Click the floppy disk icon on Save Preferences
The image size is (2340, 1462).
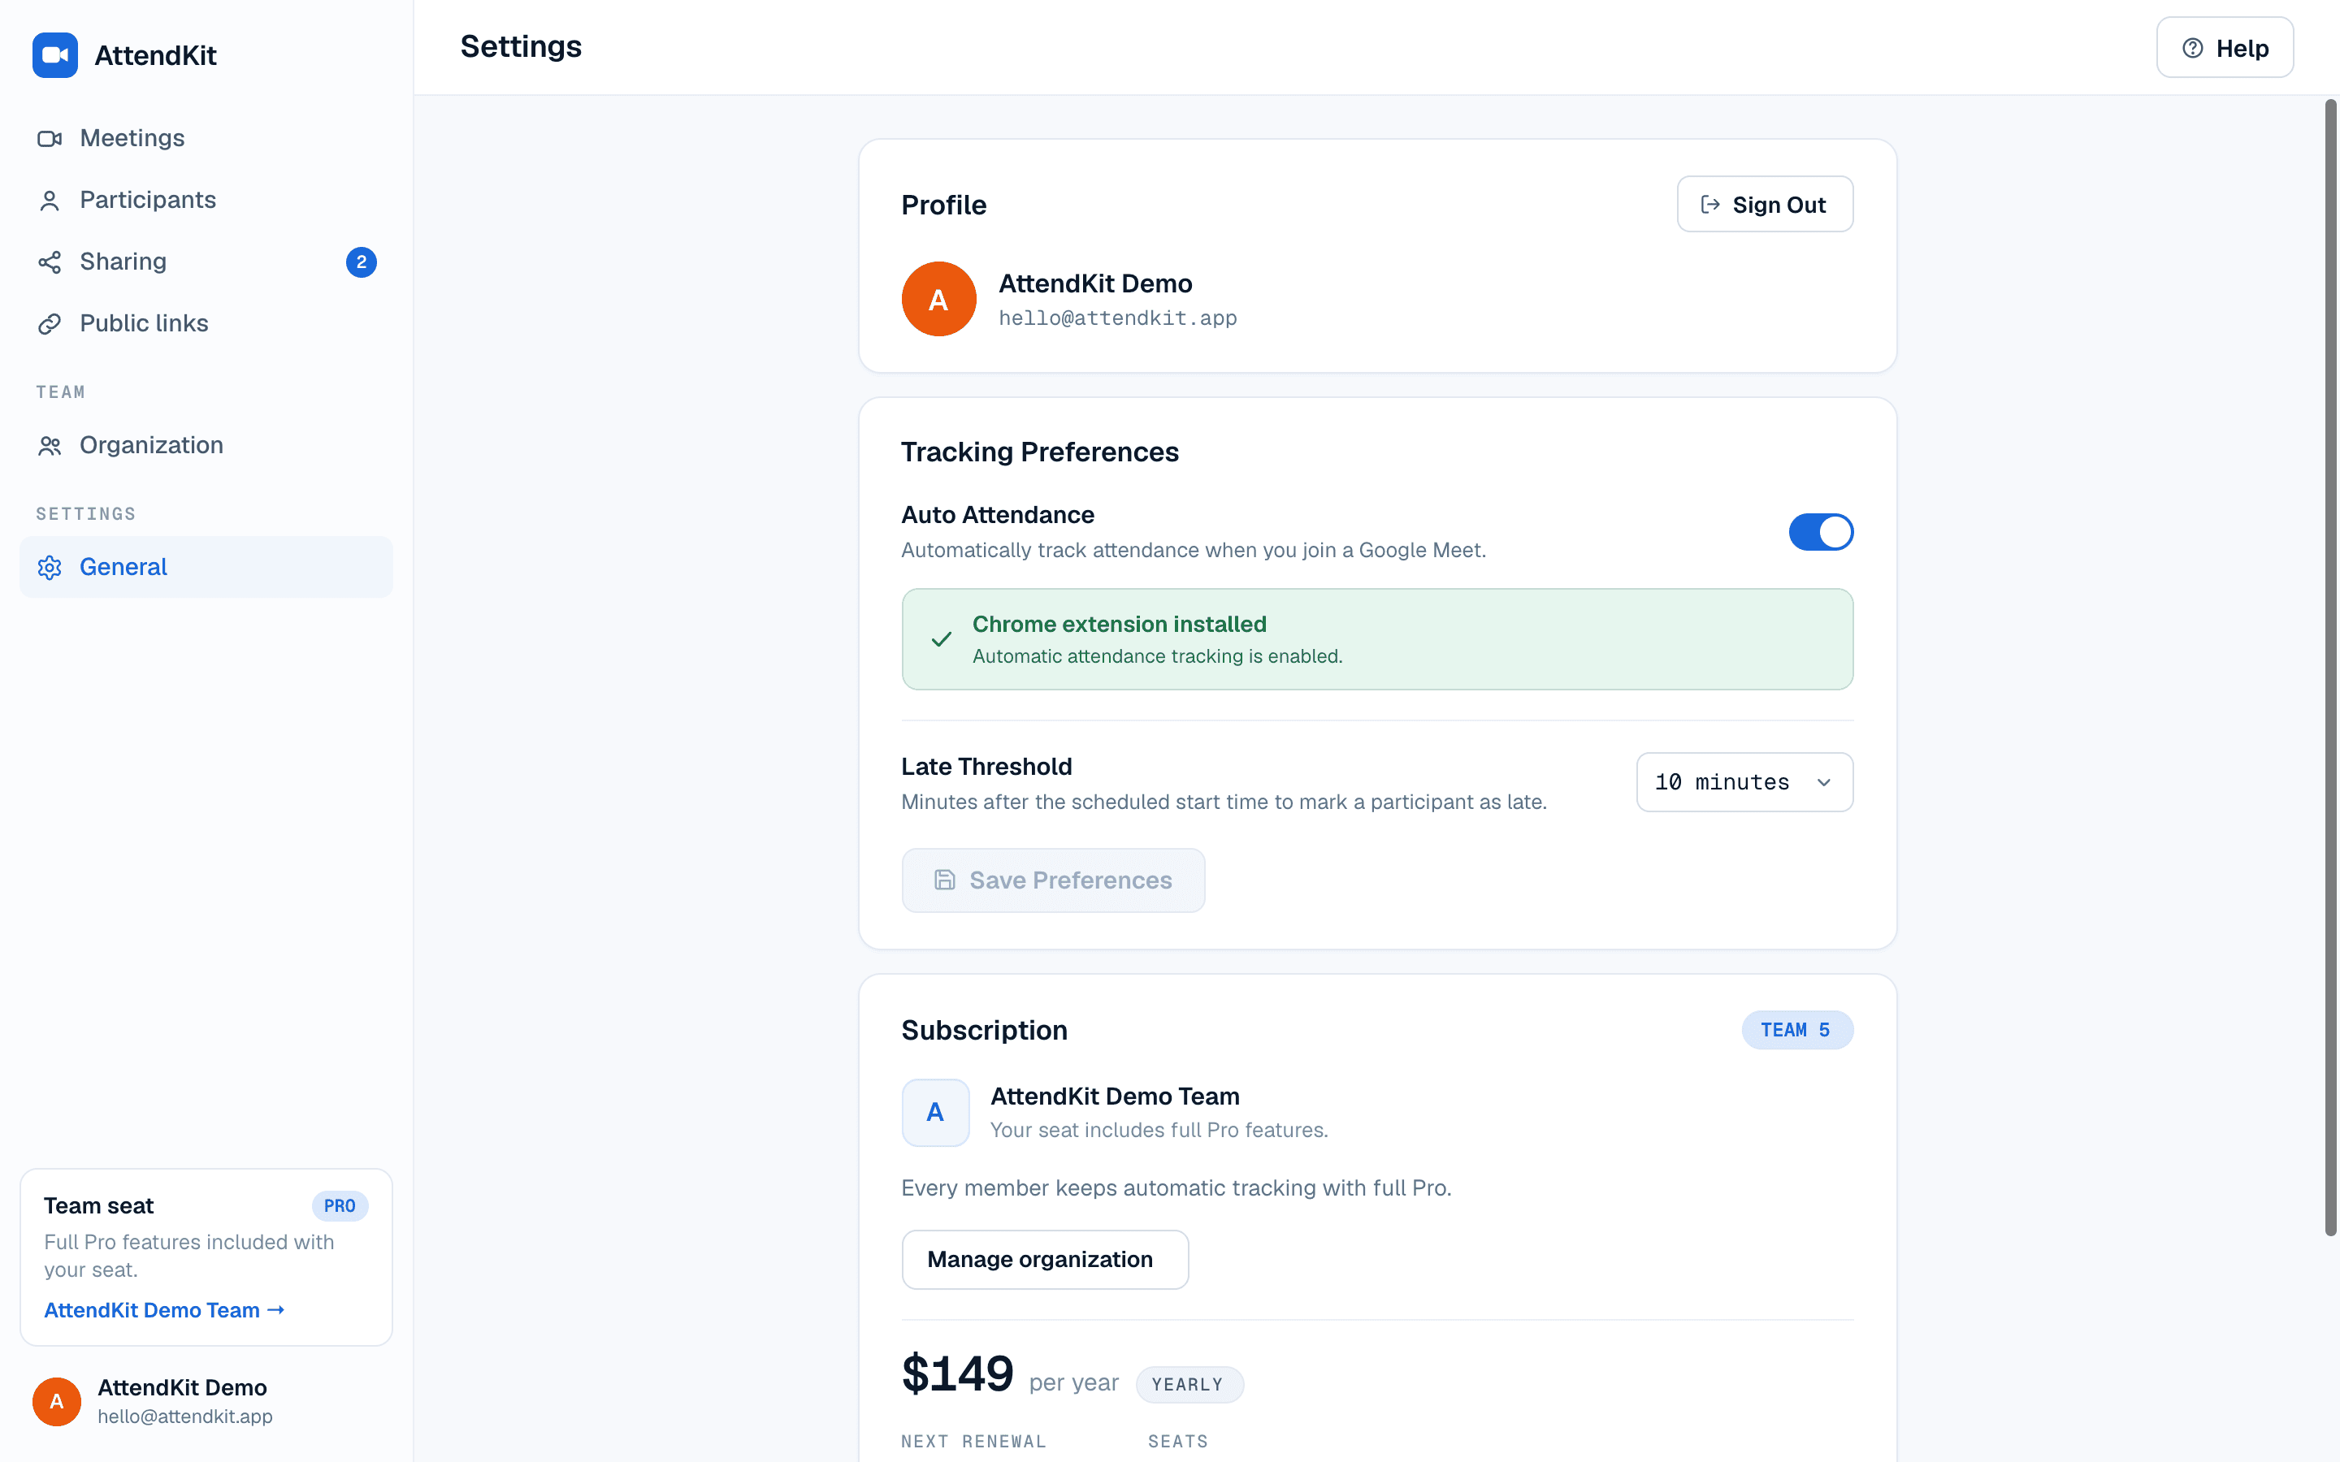944,880
